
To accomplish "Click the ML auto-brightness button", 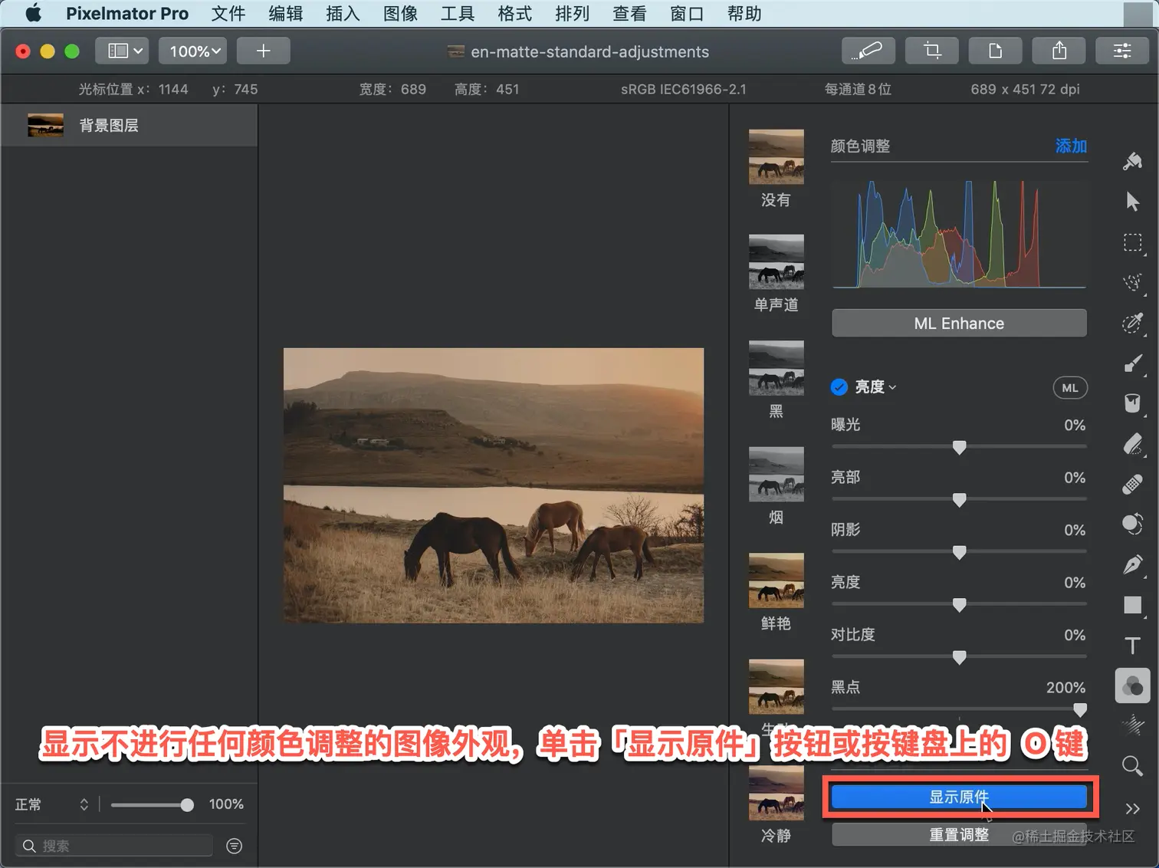I will (1070, 388).
